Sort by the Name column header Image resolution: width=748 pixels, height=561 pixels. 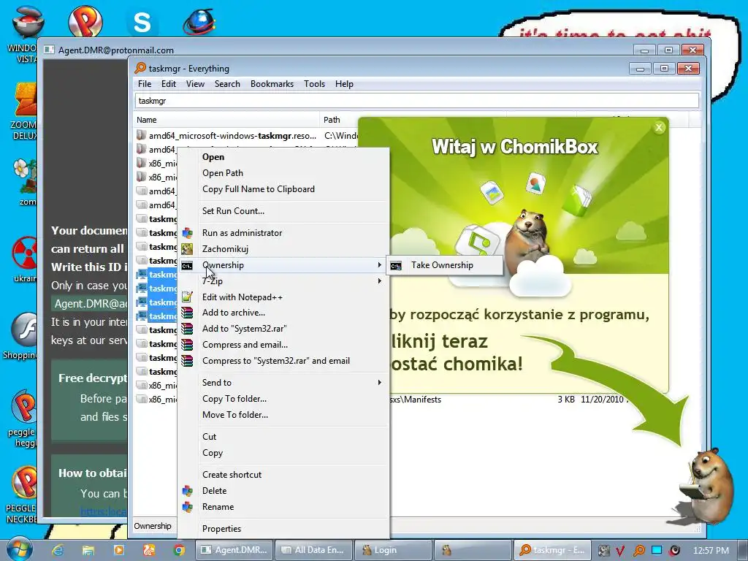tap(226, 120)
